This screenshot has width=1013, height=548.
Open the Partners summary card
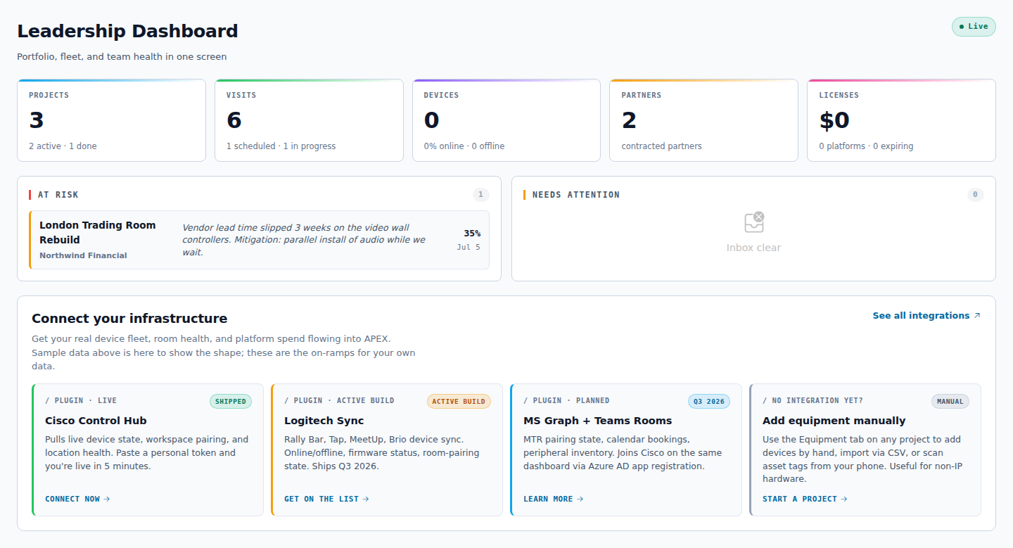(703, 120)
